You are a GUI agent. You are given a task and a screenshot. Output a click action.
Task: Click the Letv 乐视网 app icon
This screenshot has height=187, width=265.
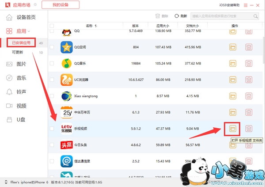[67, 129]
